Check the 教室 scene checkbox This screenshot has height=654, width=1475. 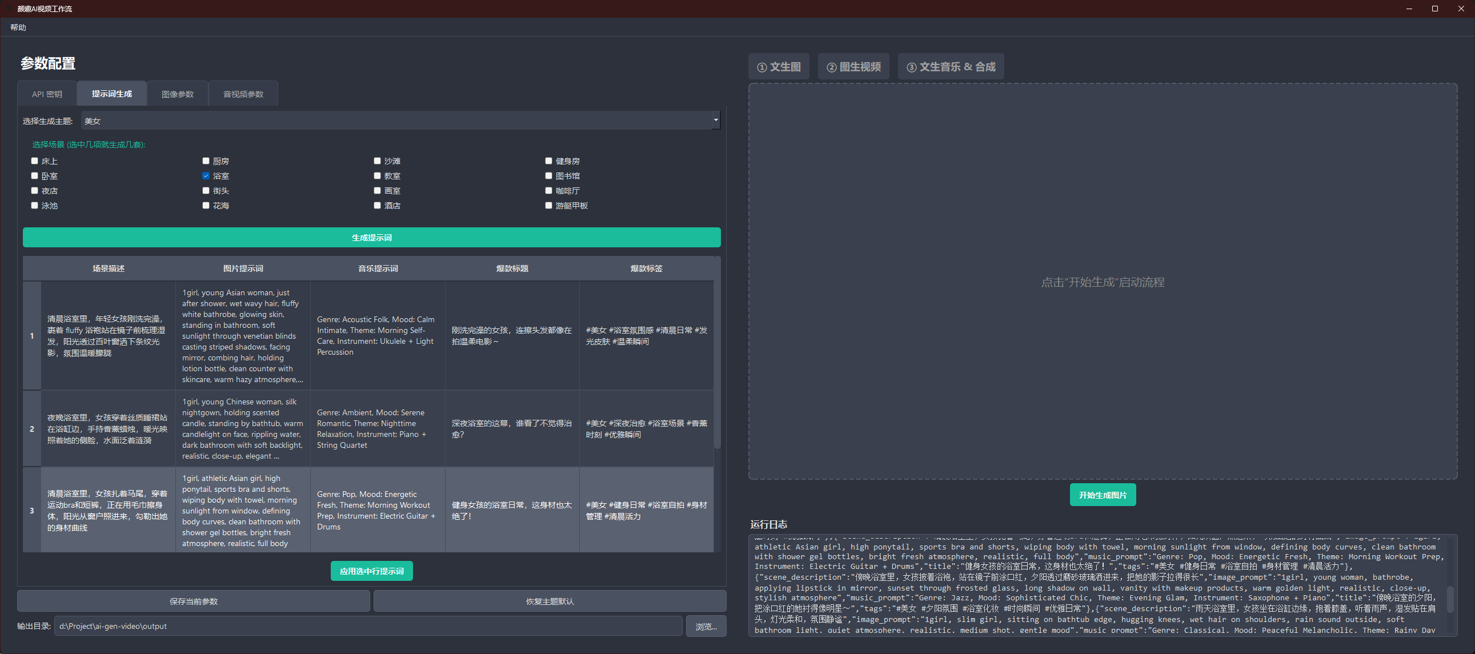(378, 176)
